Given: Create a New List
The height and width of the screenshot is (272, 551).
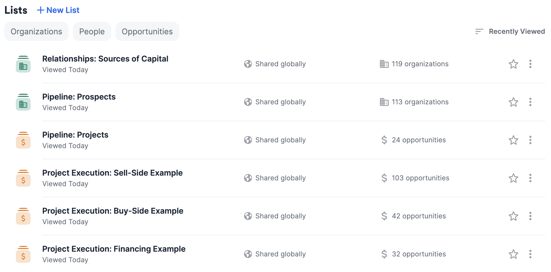Looking at the screenshot, I should click(58, 10).
